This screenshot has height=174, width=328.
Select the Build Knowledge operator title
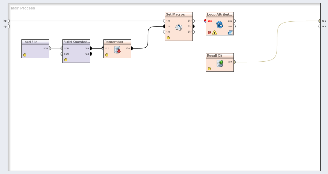(x=76, y=42)
